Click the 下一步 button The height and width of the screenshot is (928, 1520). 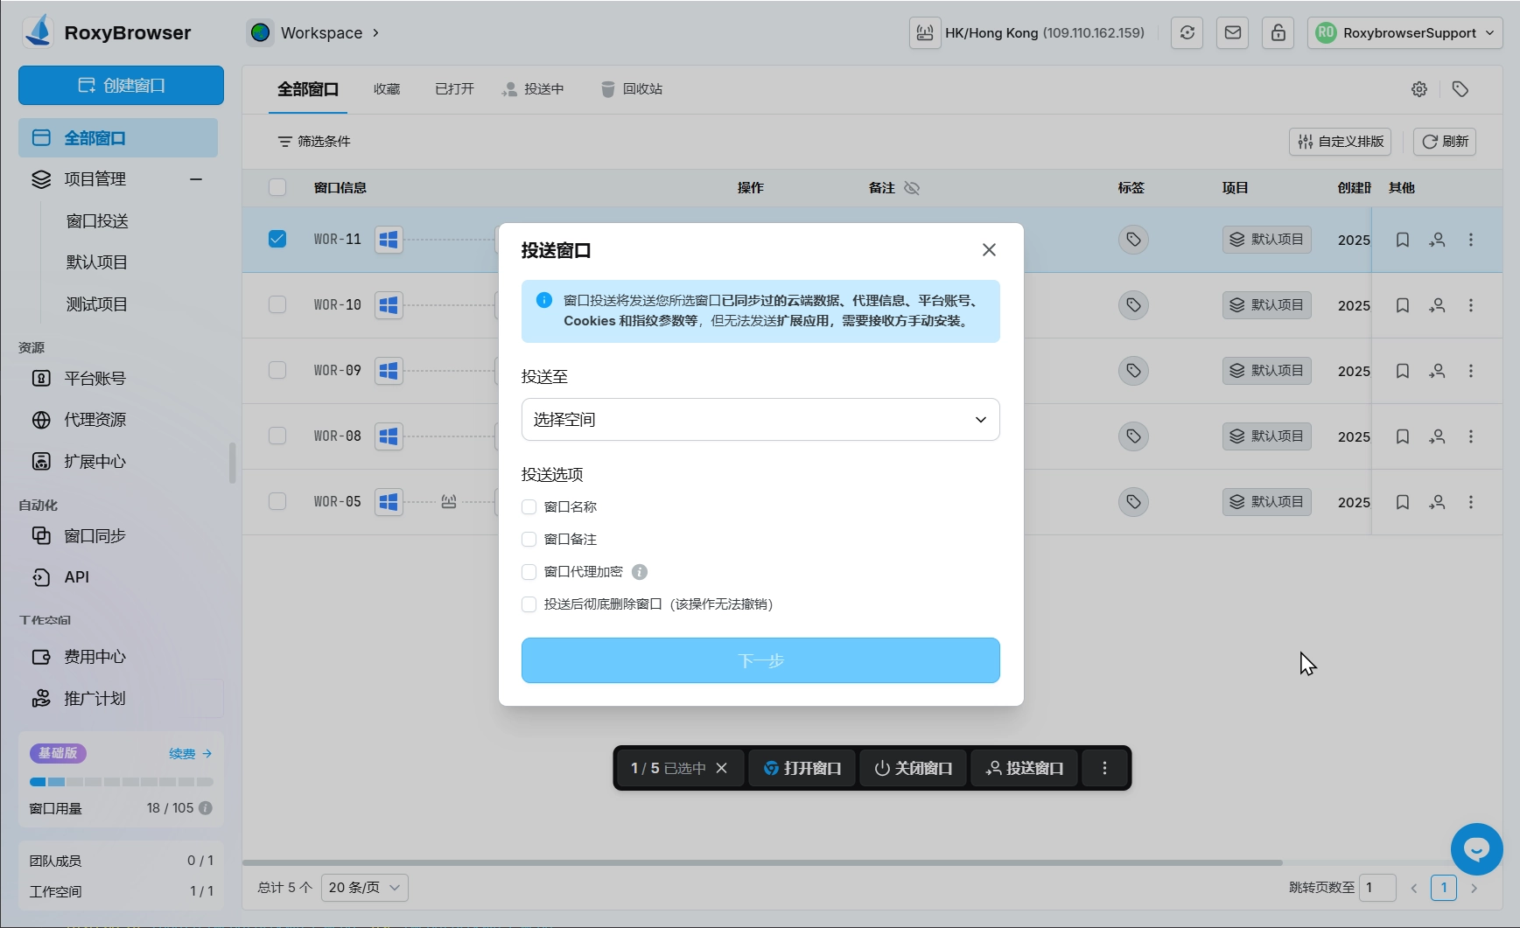click(760, 660)
